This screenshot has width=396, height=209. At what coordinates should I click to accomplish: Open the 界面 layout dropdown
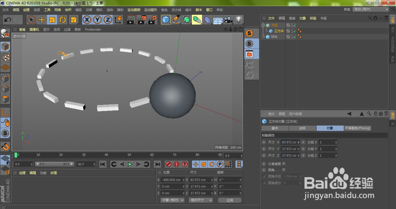(371, 9)
